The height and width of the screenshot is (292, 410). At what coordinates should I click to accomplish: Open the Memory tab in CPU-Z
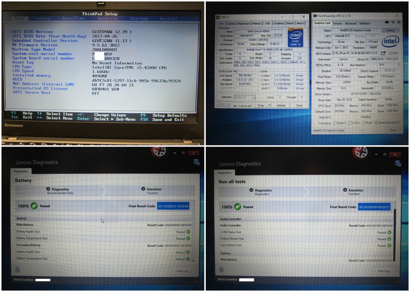point(257,24)
